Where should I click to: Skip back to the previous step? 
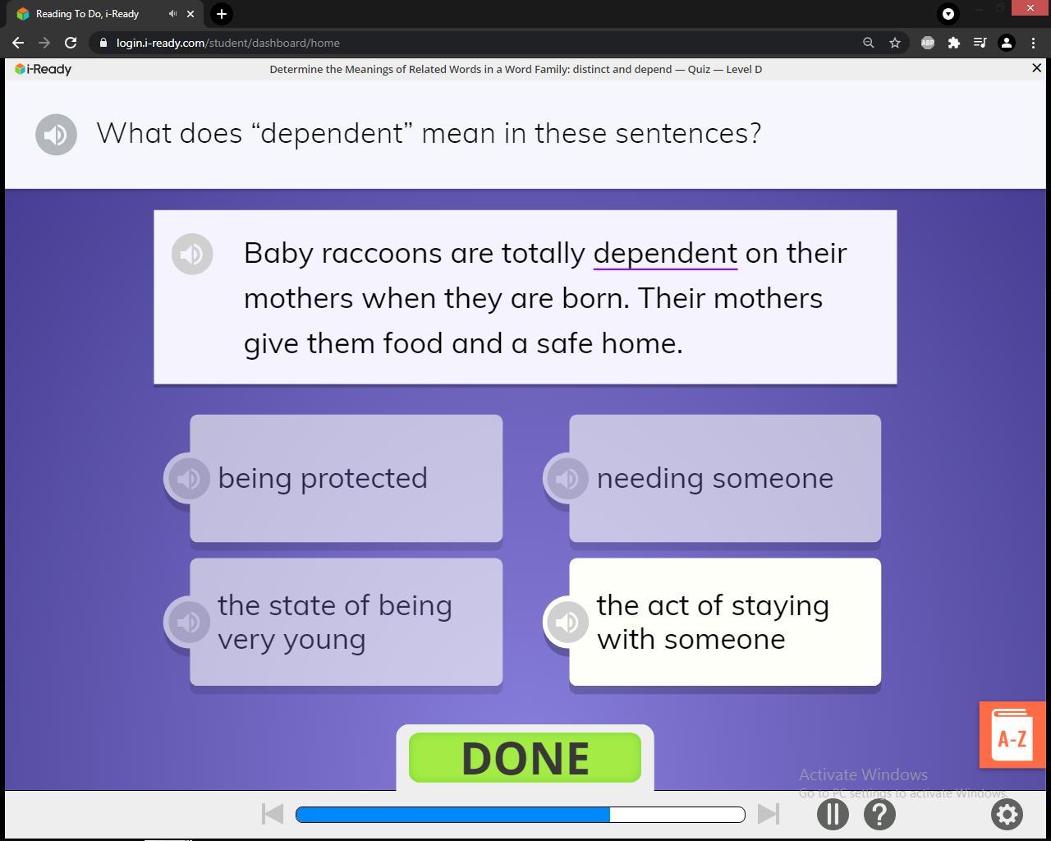coord(273,814)
